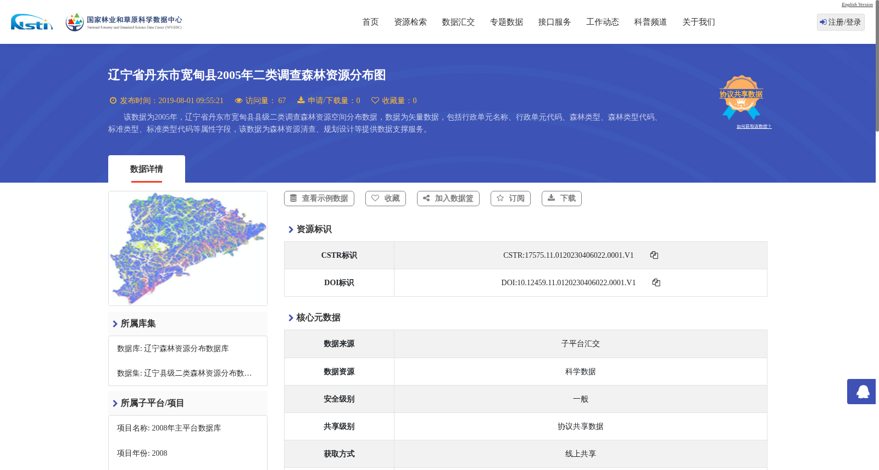Click the 国家林业和草原科学数据中心 logo
The image size is (879, 470).
tap(124, 22)
